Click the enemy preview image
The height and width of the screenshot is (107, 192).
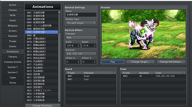pos(144,34)
